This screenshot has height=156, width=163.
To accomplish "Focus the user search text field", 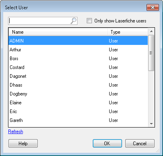I will click(x=39, y=21).
